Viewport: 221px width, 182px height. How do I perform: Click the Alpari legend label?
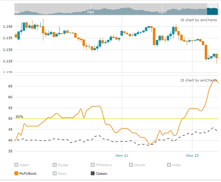(24, 165)
